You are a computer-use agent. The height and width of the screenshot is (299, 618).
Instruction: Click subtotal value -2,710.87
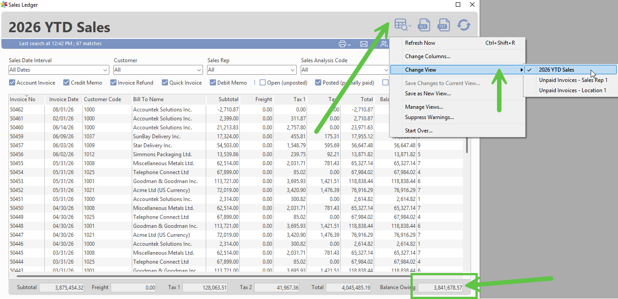click(x=223, y=110)
